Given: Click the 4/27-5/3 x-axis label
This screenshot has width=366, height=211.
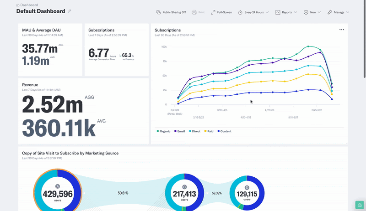Looking at the screenshot, I should (x=269, y=110).
